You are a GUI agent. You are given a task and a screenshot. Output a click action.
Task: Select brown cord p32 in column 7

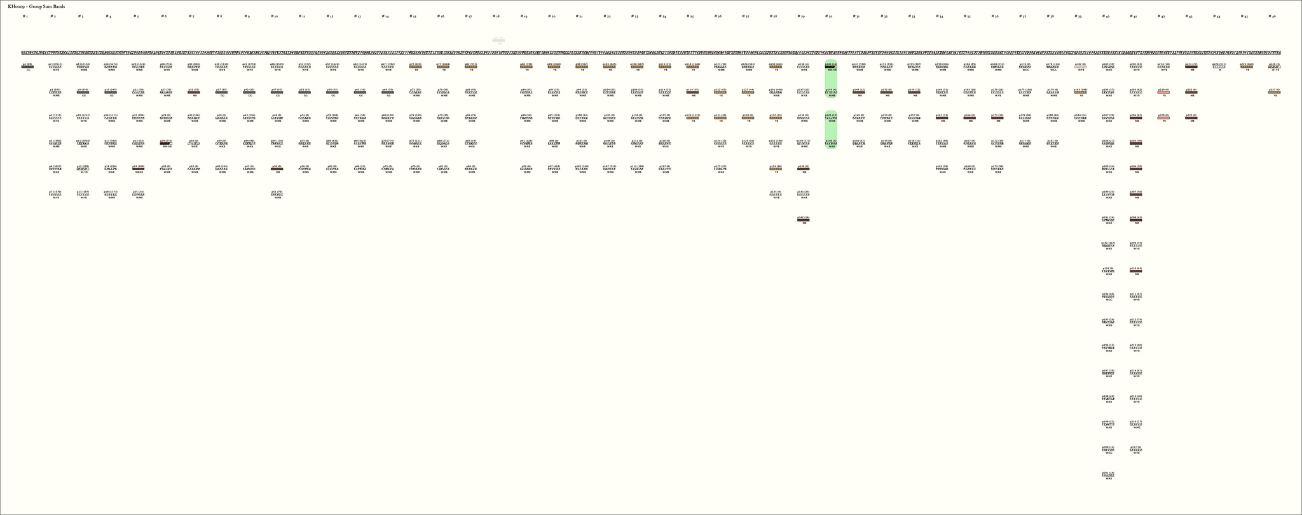194,93
